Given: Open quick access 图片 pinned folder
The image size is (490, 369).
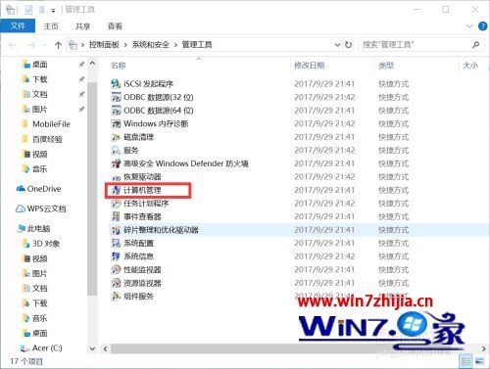Looking at the screenshot, I should pos(34,110).
